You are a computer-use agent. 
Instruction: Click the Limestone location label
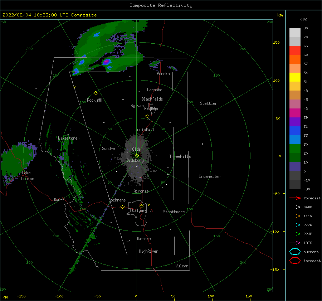[68, 138]
